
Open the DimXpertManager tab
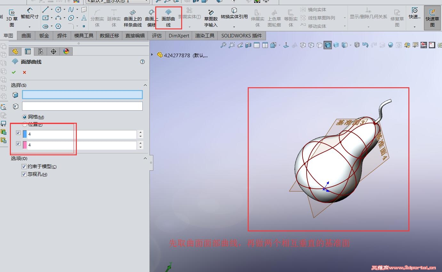point(53,51)
